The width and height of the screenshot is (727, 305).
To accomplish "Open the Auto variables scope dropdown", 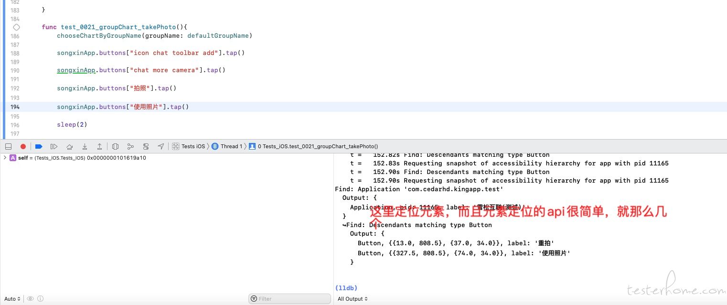I will coord(12,299).
